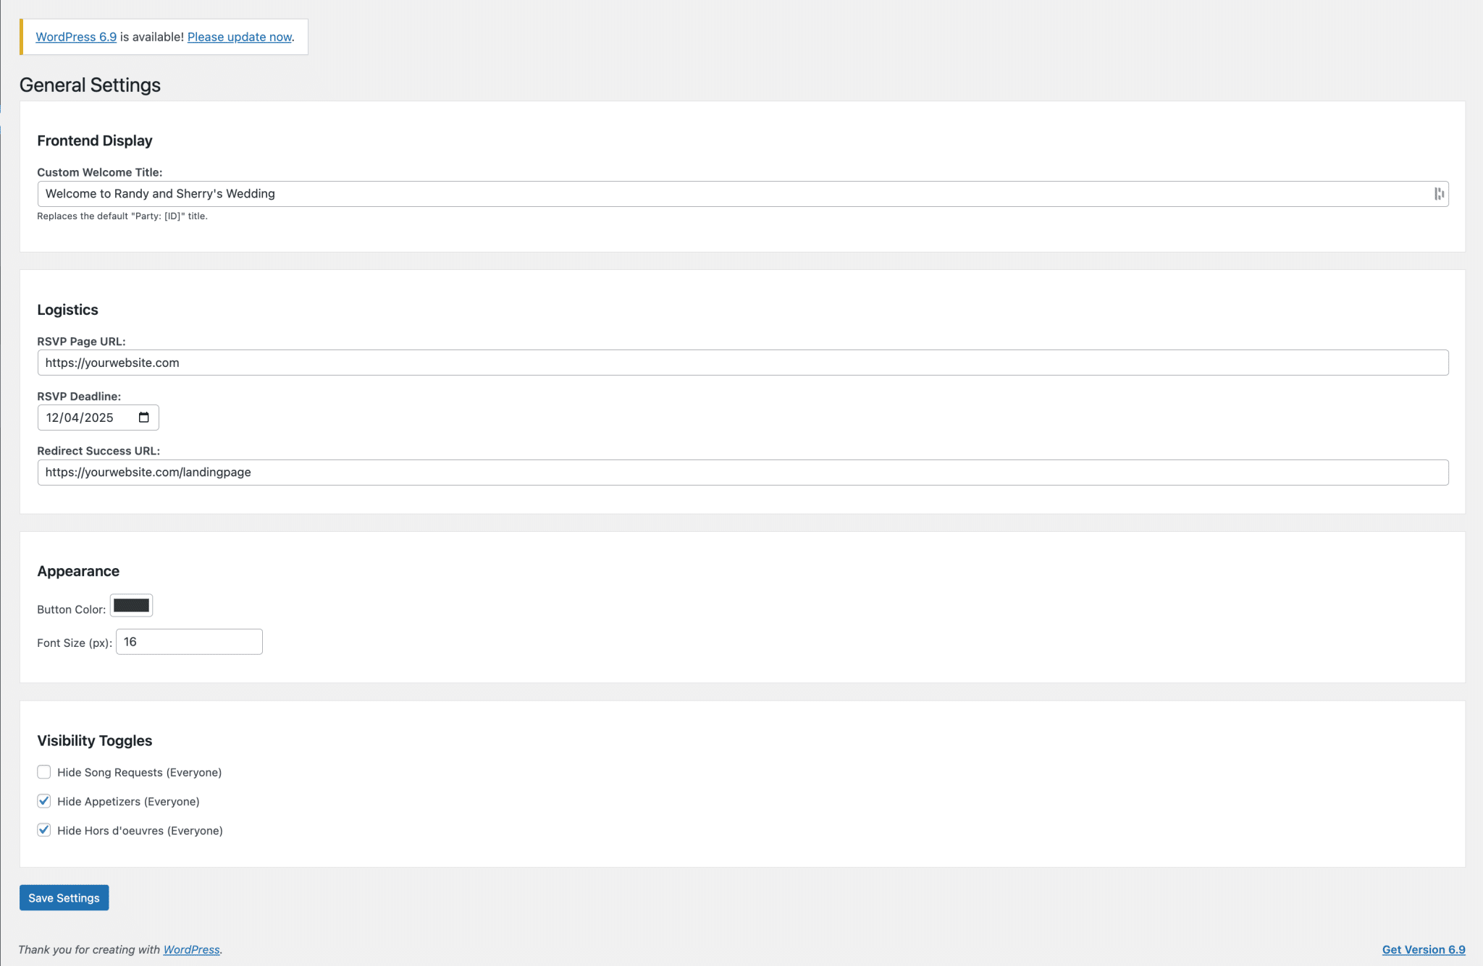The width and height of the screenshot is (1483, 966).
Task: Open the WordPress 6.9 link in notice
Action: [x=76, y=37]
